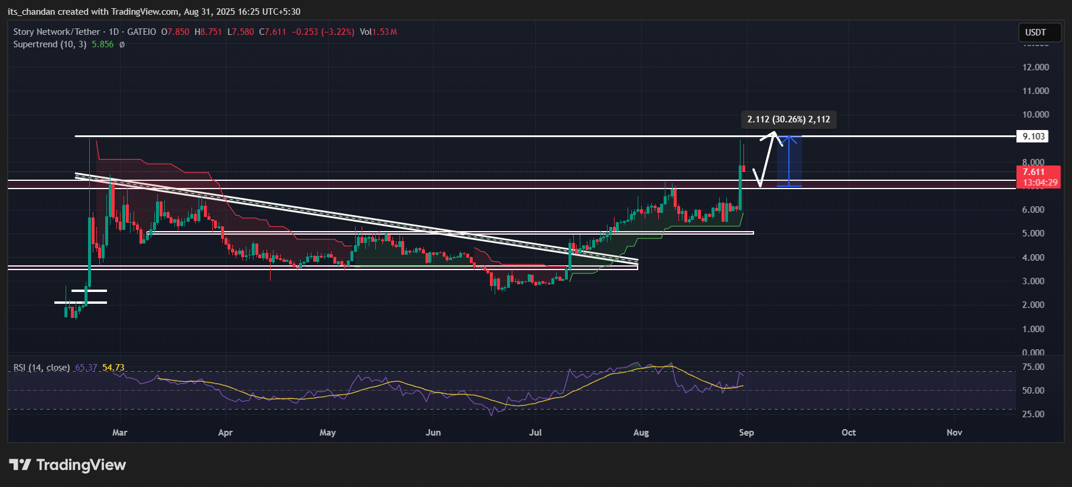Click the 12.000 level on price scale

(x=1035, y=67)
